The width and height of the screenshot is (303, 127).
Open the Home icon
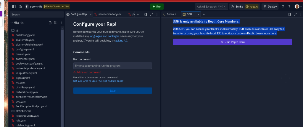(x=20, y=6)
